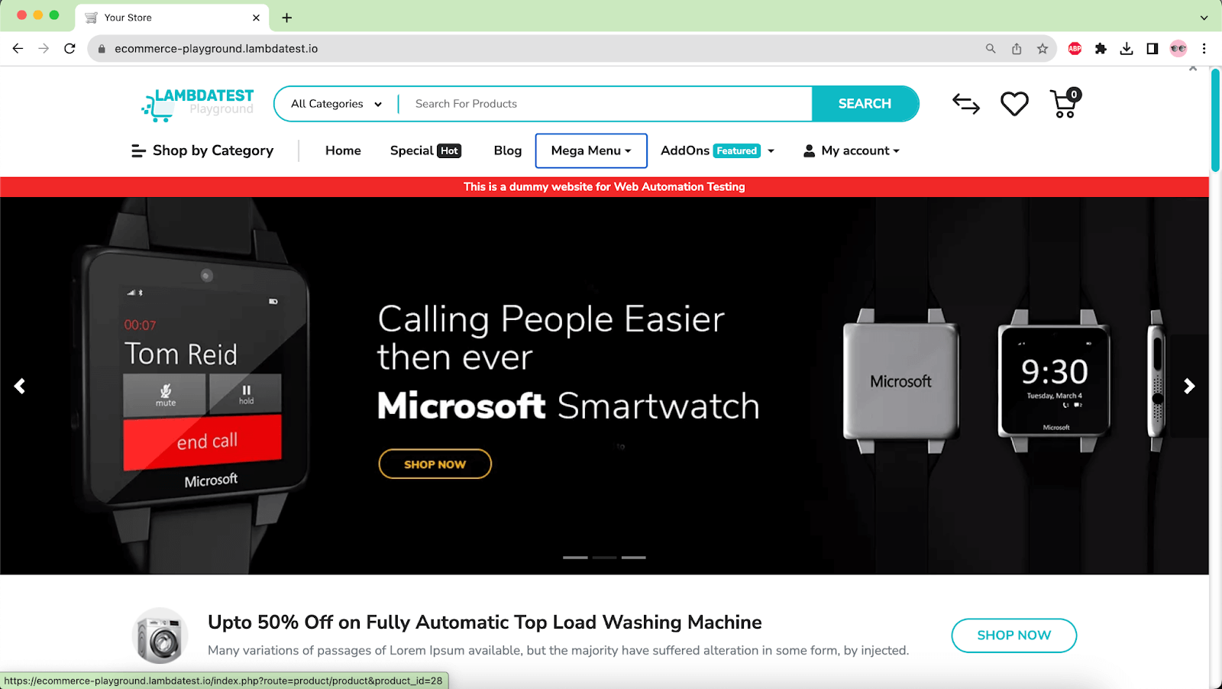Click the SEARCH button
Image resolution: width=1222 pixels, height=689 pixels.
[865, 104]
